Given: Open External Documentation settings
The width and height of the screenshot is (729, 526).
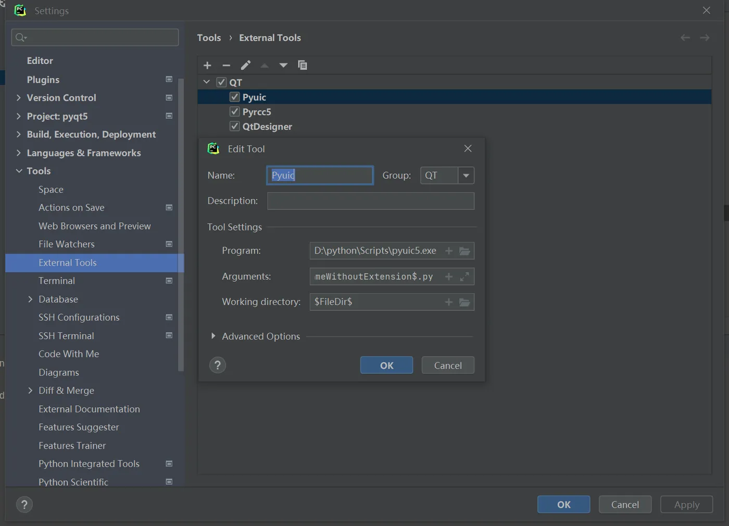Looking at the screenshot, I should (x=89, y=409).
